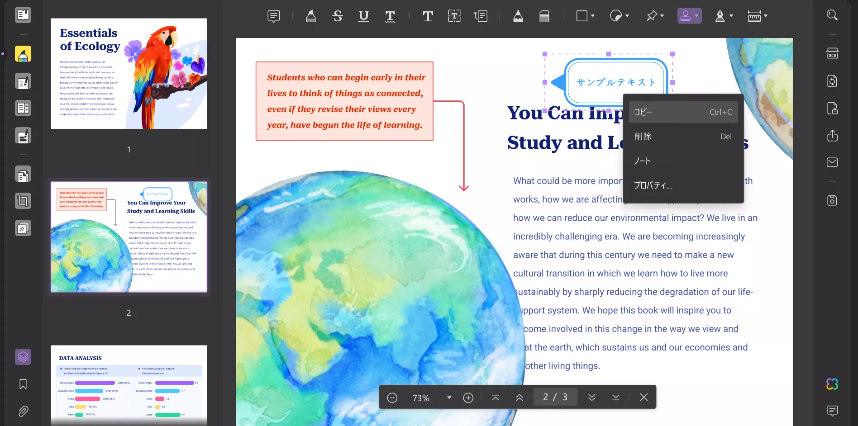
Task: Select the typewriter text tool
Action: (428, 16)
